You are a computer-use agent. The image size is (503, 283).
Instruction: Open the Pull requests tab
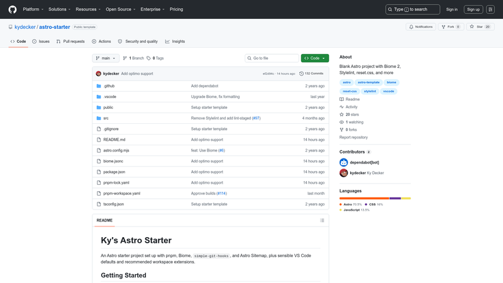pos(70,42)
